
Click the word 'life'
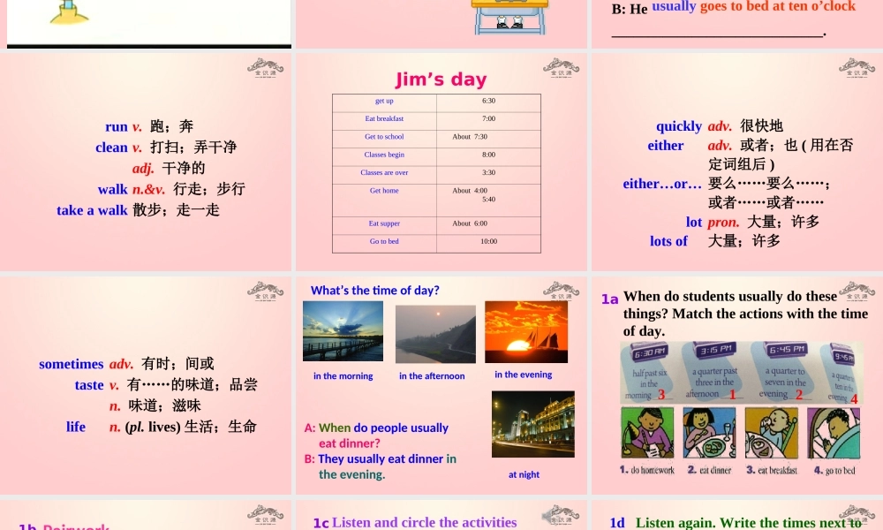[75, 427]
